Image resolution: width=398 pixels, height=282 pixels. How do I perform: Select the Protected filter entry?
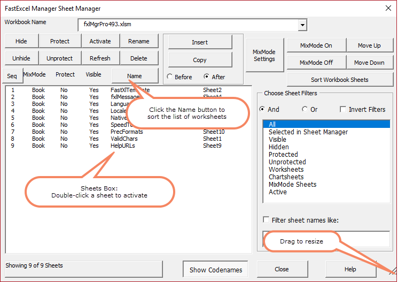[326, 154]
